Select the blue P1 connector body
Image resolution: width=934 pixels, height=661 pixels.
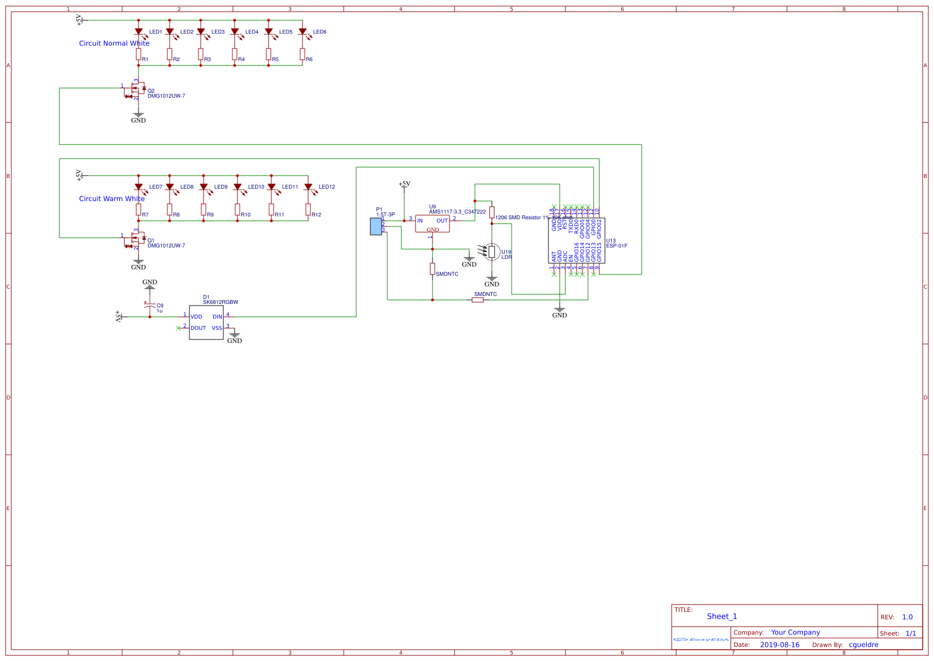click(375, 226)
